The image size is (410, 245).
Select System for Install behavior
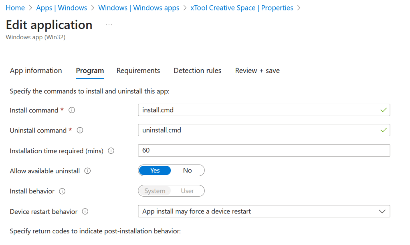click(155, 191)
